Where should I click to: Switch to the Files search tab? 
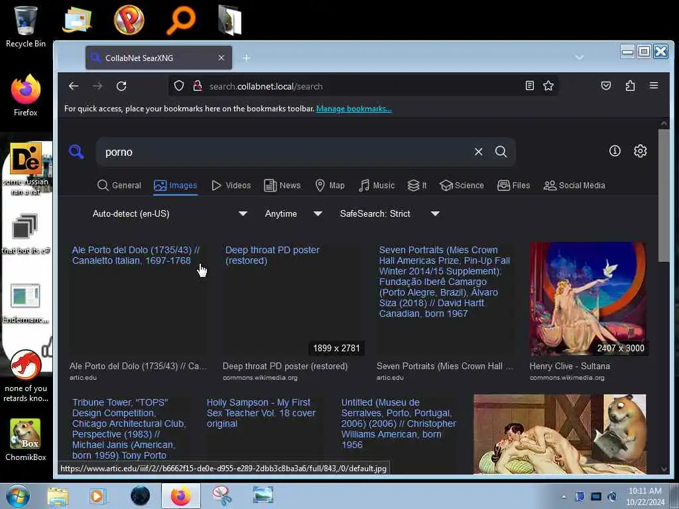[x=514, y=186]
